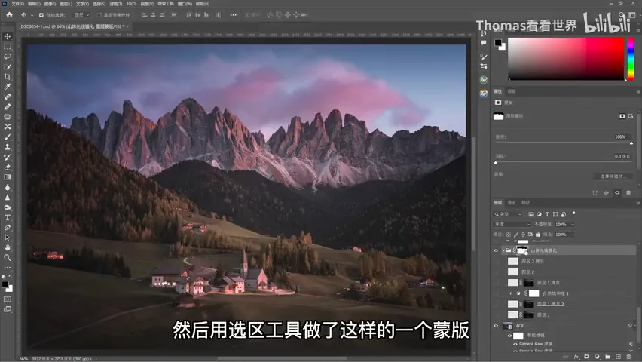Add a layer mask from Layers footer
This screenshot has width=642, height=362.
[587, 357]
